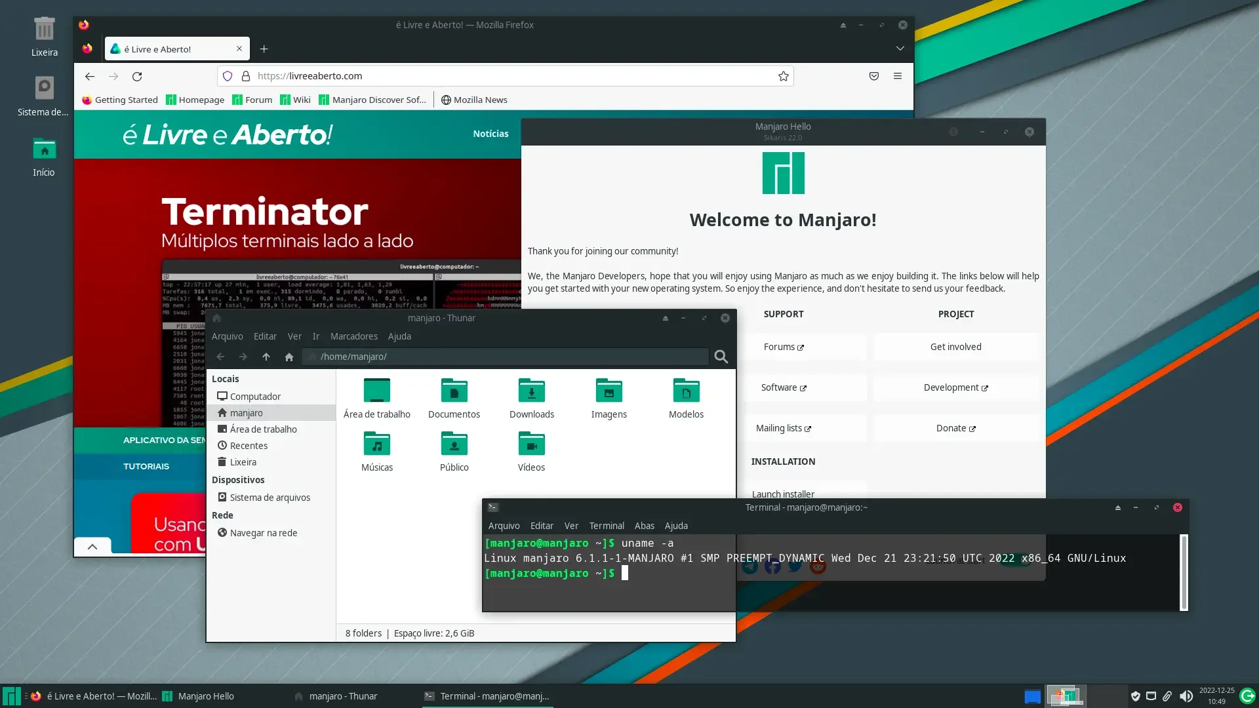Go to parent folder in Thunar

click(x=266, y=357)
